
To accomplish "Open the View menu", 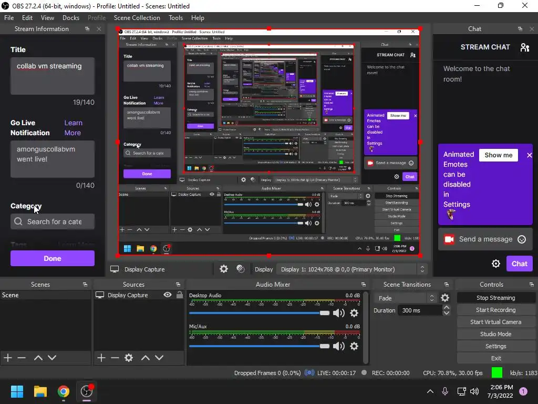I will pyautogui.click(x=47, y=18).
